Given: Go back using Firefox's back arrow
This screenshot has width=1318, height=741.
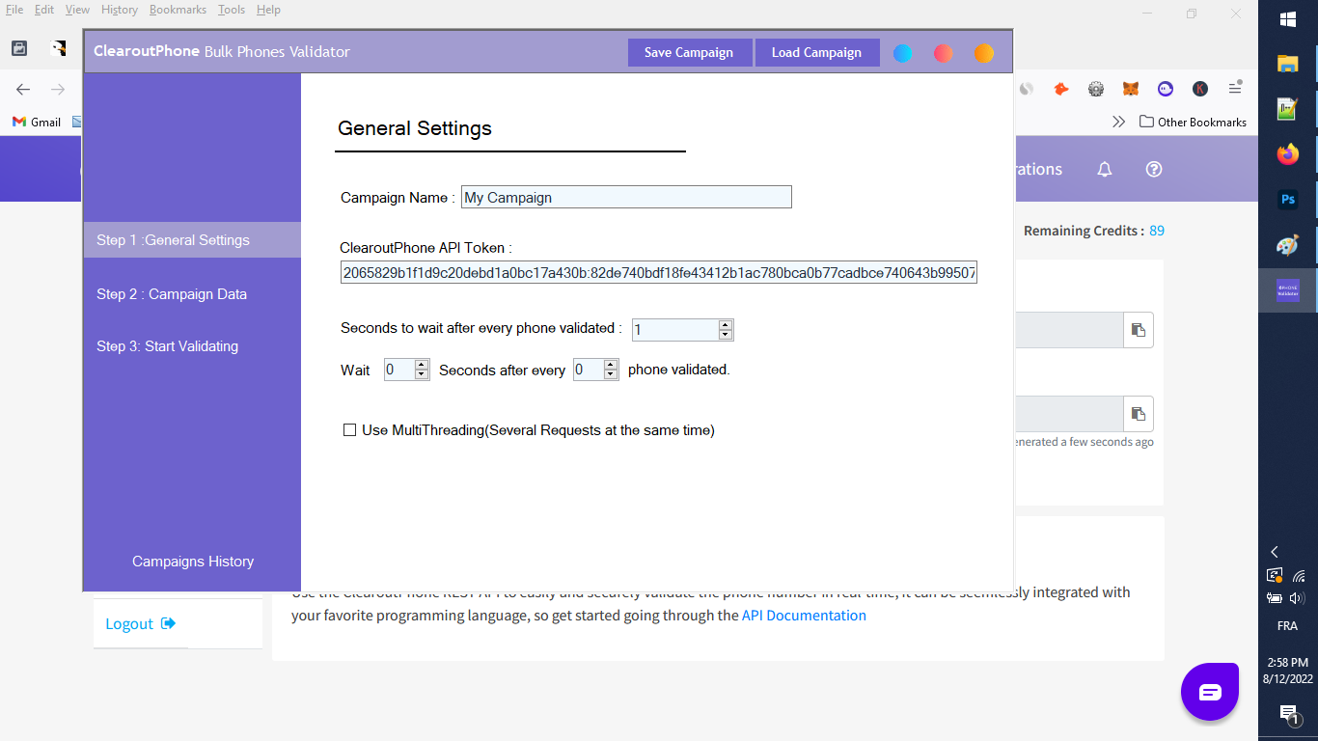Looking at the screenshot, I should tap(23, 89).
